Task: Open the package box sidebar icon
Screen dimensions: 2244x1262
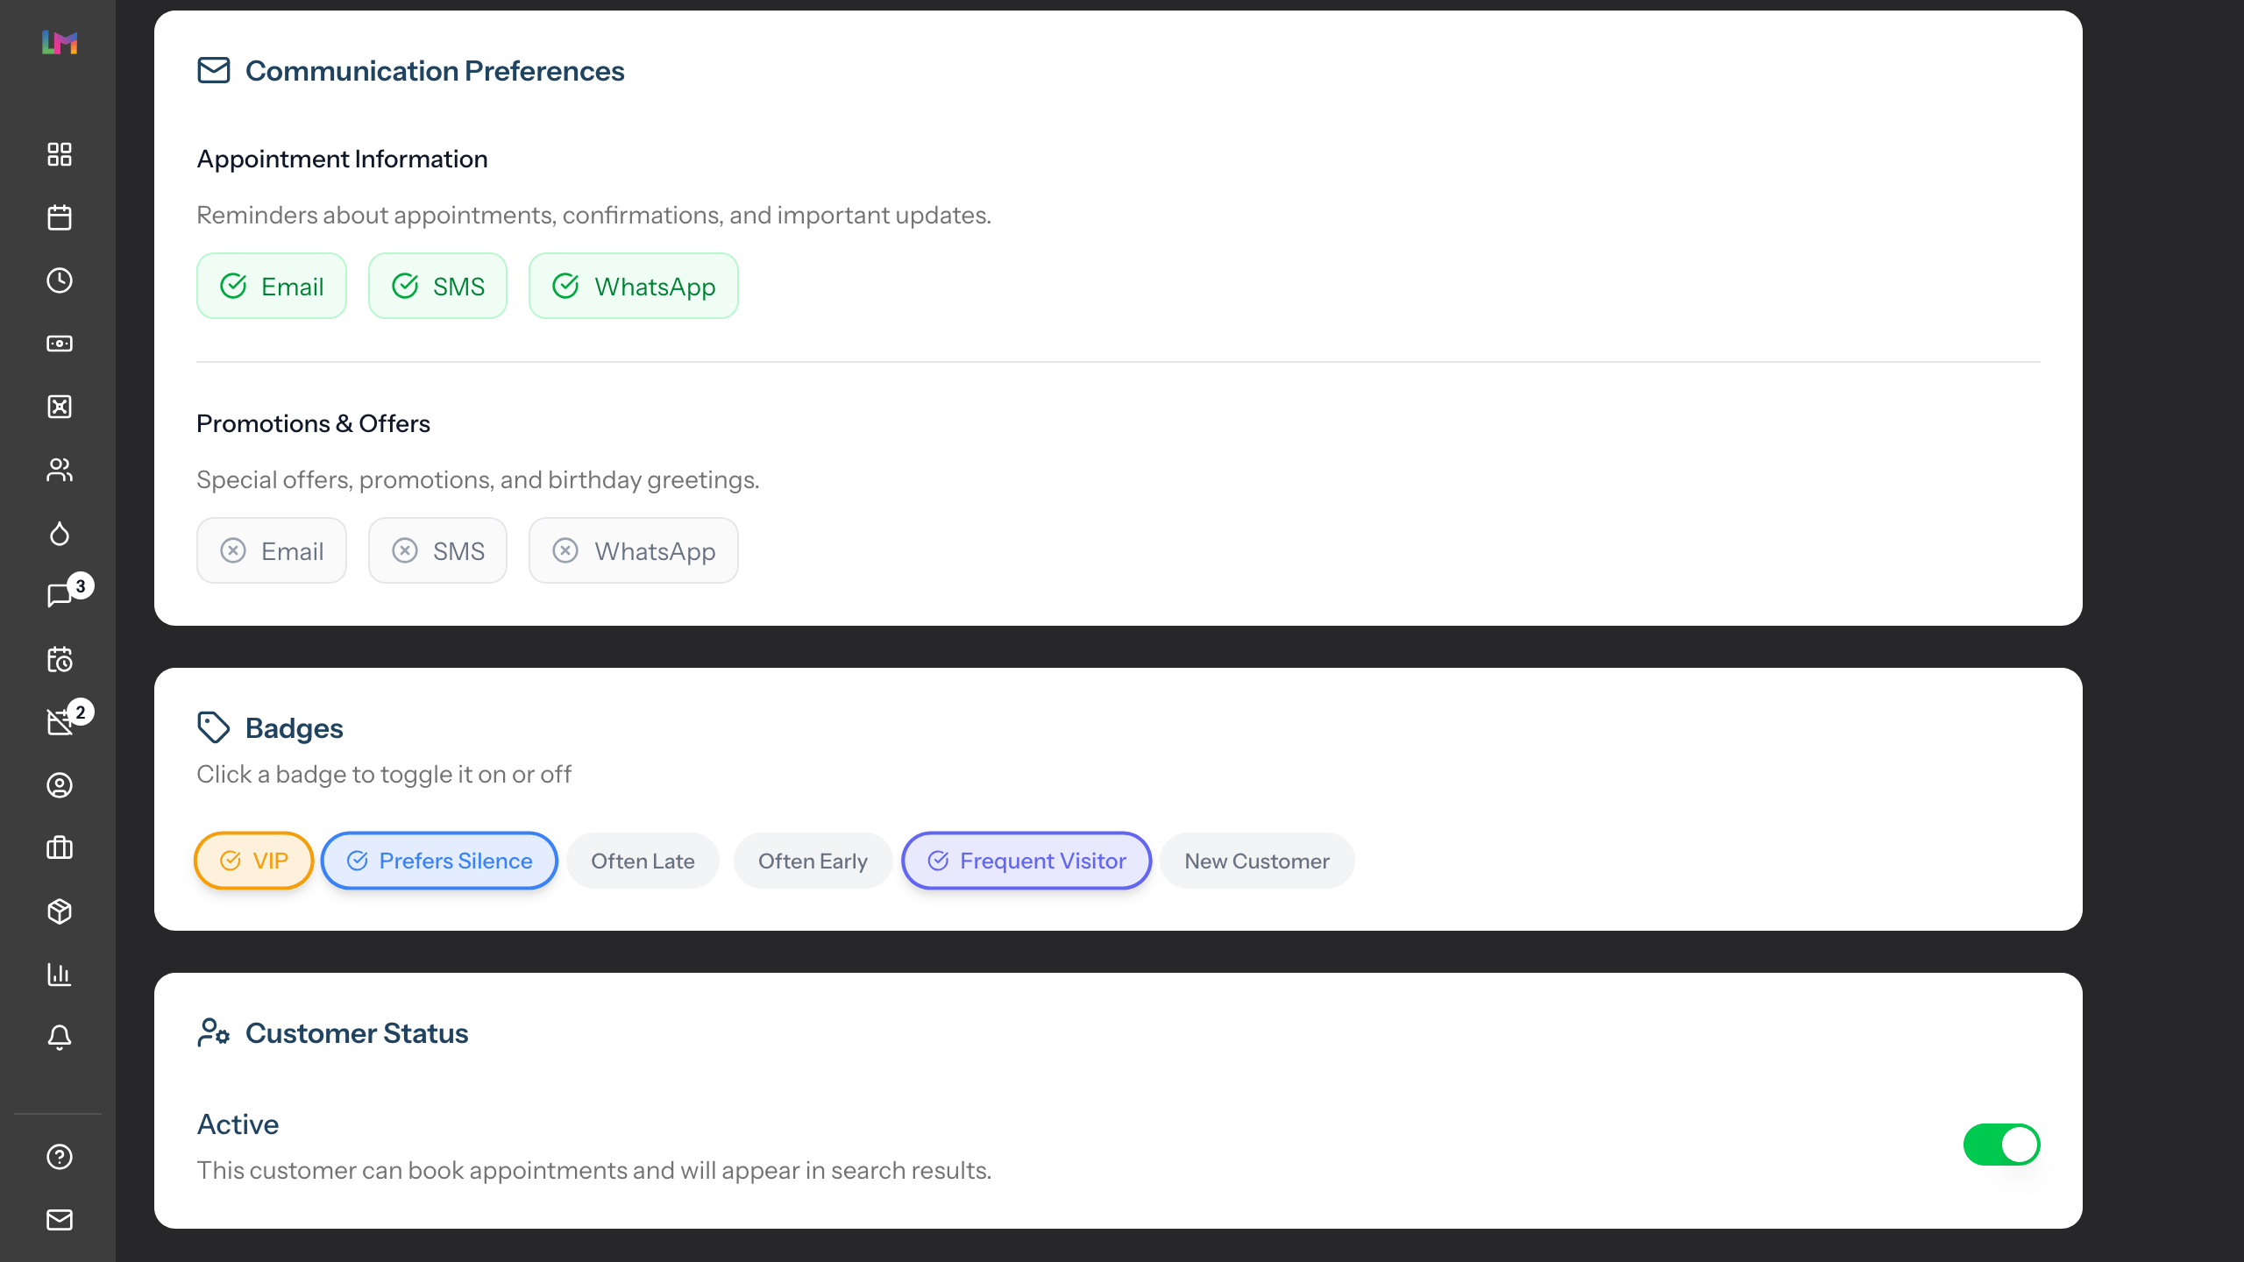Action: pyautogui.click(x=60, y=911)
